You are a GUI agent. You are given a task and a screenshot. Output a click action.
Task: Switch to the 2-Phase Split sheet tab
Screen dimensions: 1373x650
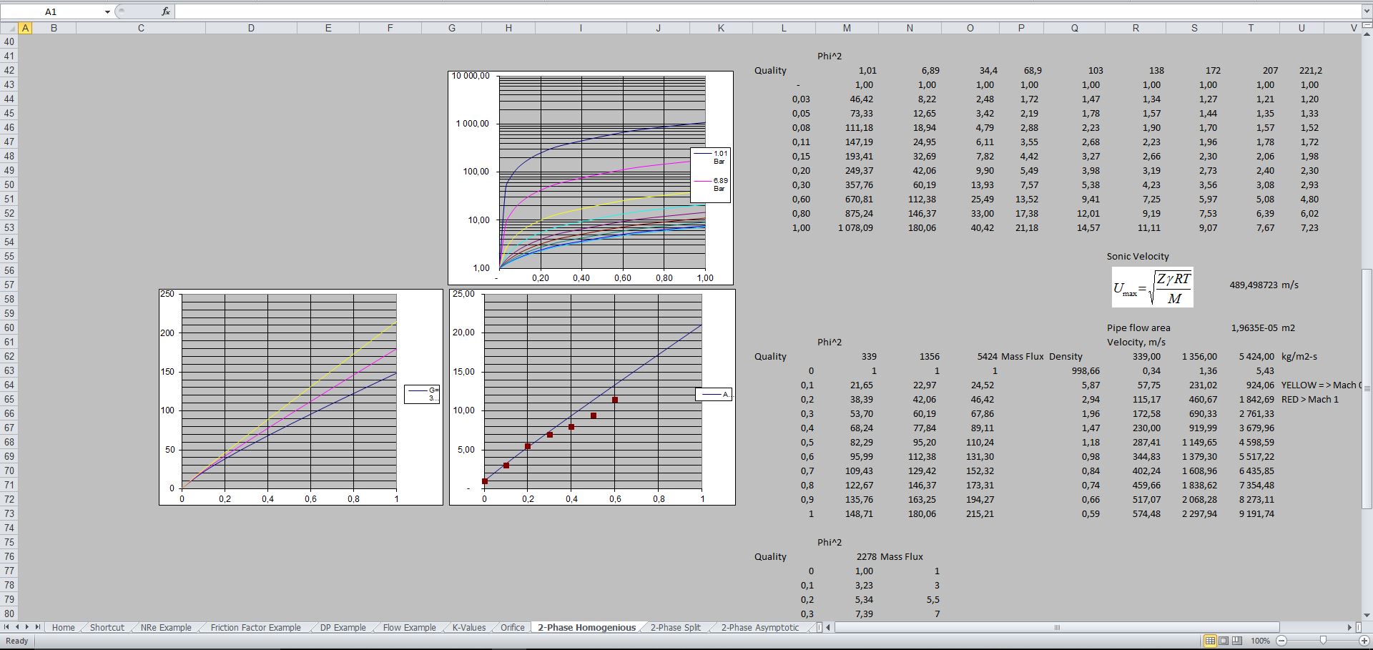(x=676, y=627)
